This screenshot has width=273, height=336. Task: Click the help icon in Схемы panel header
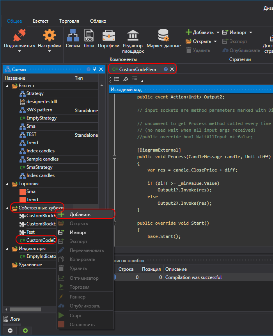click(89, 69)
